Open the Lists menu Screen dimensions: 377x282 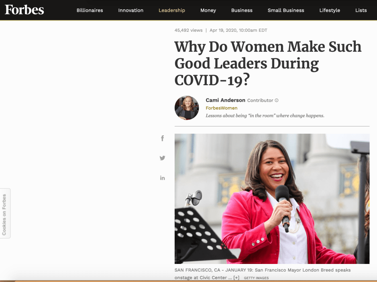[361, 10]
